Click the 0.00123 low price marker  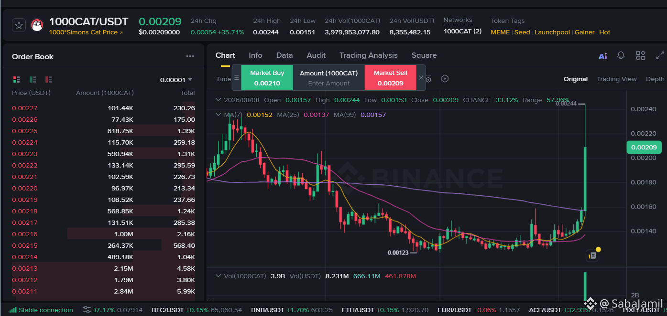point(398,253)
